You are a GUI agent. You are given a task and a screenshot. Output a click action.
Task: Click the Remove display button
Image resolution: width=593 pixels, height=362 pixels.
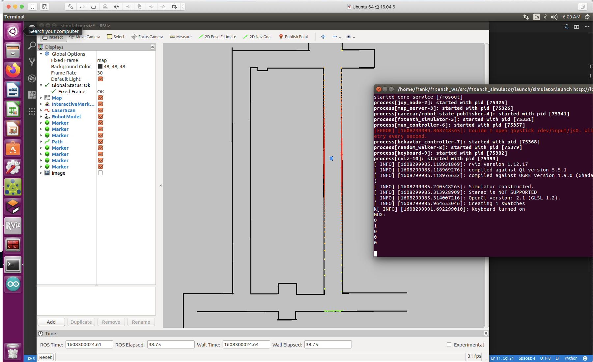point(111,322)
